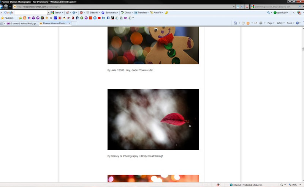Expand the favorites bar overflow arrow
This screenshot has width=304, height=187.
(133, 18)
